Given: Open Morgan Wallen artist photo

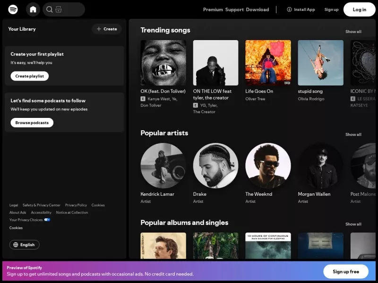Looking at the screenshot, I should point(321,166).
